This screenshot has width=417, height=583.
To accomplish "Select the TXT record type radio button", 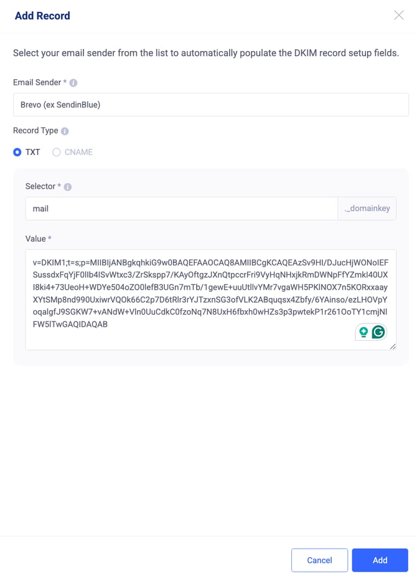I will point(17,152).
